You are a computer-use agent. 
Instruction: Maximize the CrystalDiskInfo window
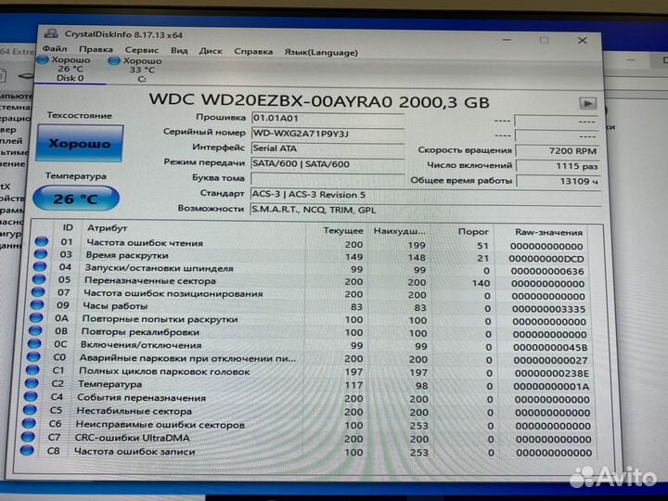click(544, 40)
